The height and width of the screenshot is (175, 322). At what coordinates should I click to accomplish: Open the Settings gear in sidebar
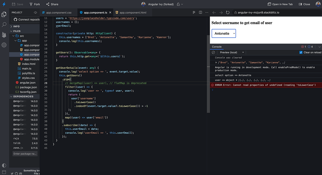[4, 45]
